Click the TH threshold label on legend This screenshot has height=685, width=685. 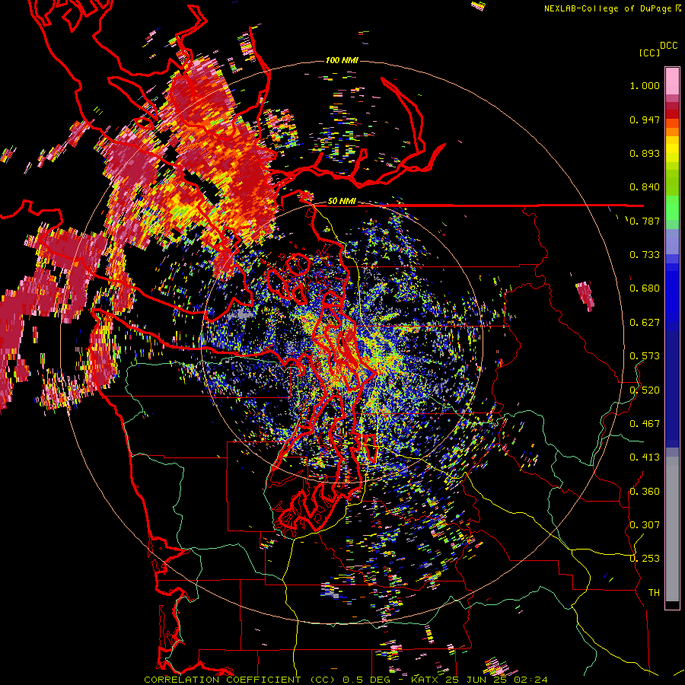point(654,593)
